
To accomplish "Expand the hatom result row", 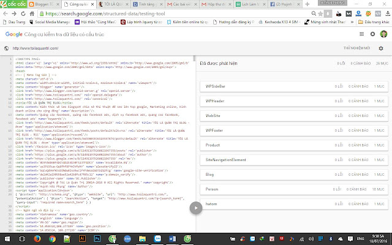I will [x=294, y=204].
